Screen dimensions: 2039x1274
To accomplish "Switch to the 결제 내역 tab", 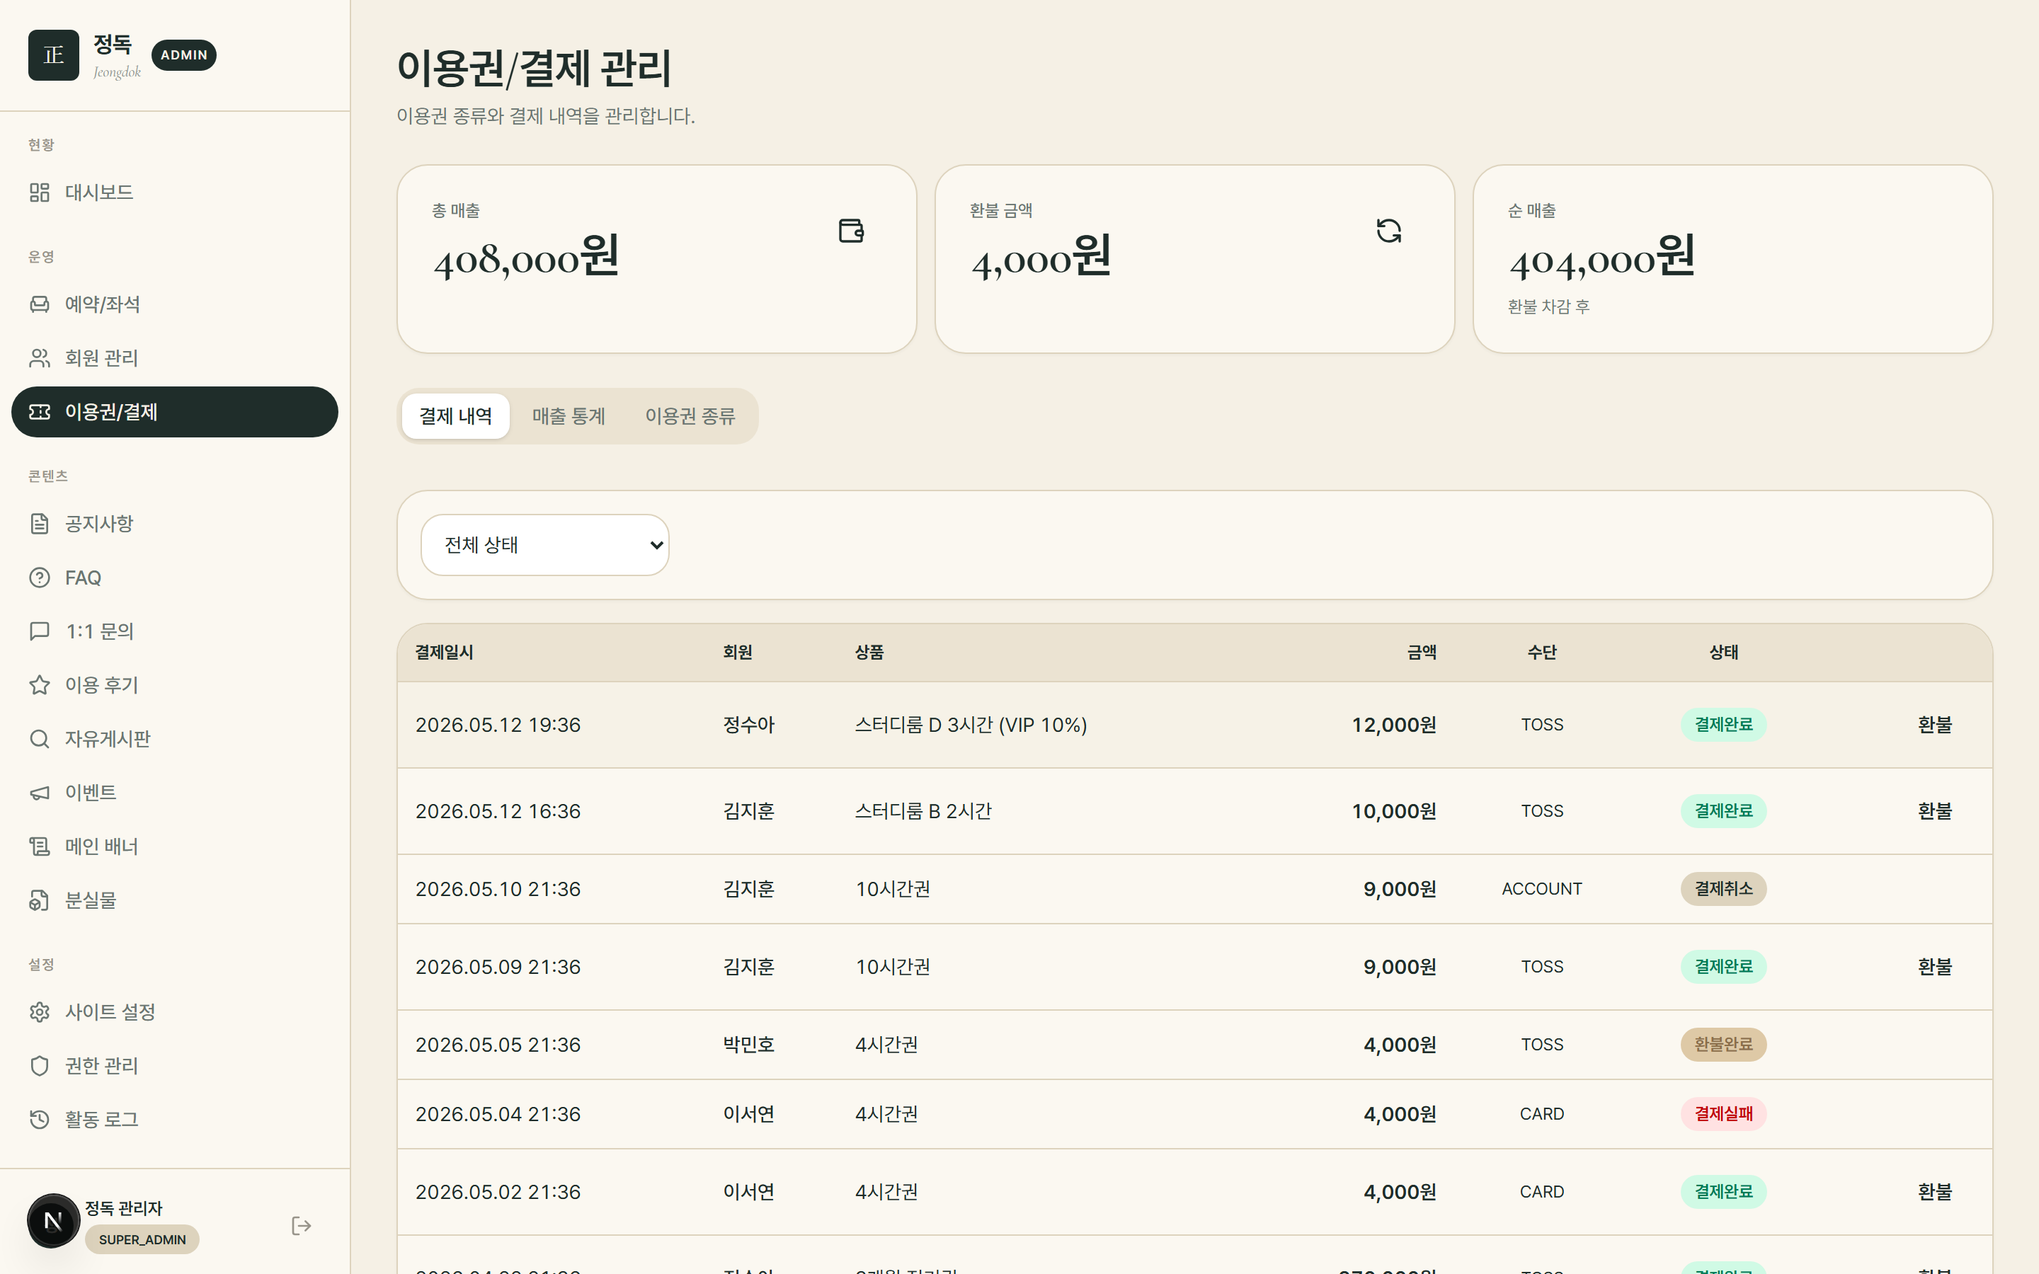I will pyautogui.click(x=456, y=416).
